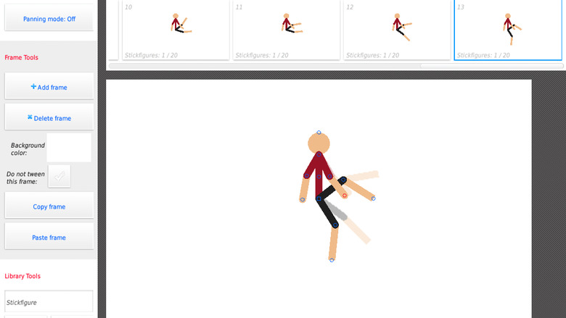The height and width of the screenshot is (318, 566).
Task: Select the square main node at the hip
Action: tap(318, 198)
